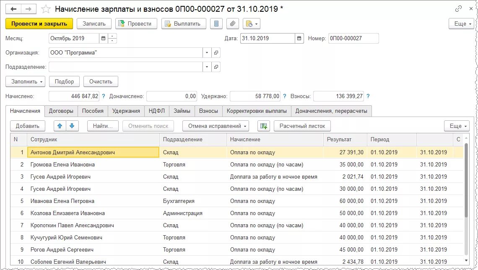This screenshot has width=478, height=270.
Task: Click in the Номер field
Action: click(x=353, y=39)
